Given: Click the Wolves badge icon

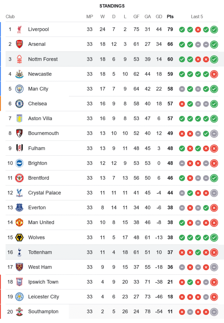Looking at the screenshot, I should (x=19, y=237).
